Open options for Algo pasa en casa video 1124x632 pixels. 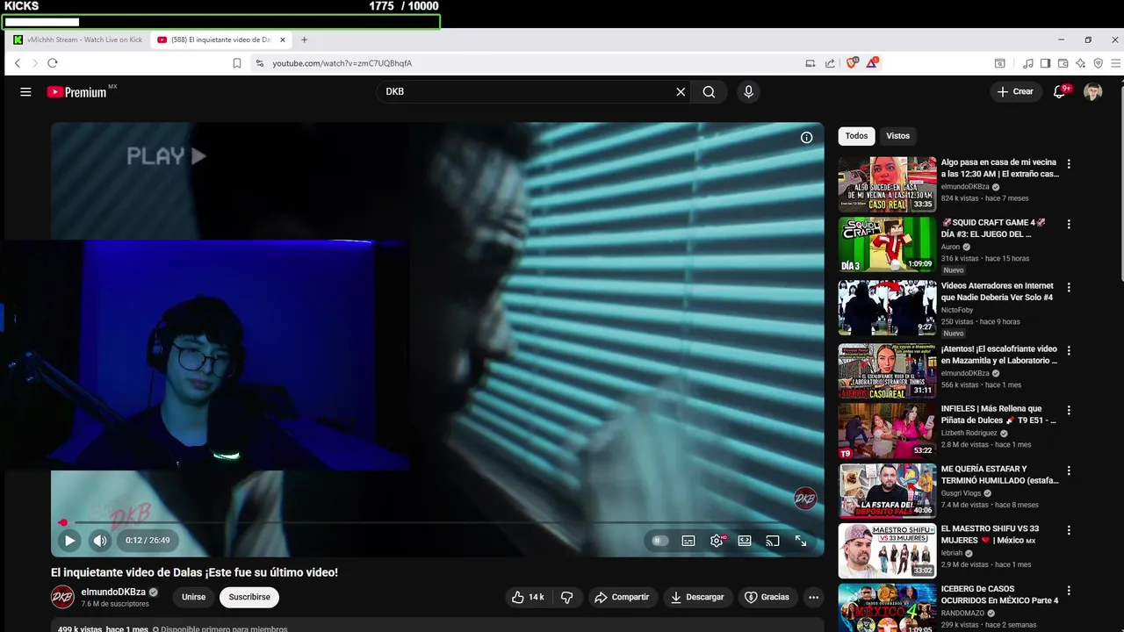pyautogui.click(x=1069, y=164)
